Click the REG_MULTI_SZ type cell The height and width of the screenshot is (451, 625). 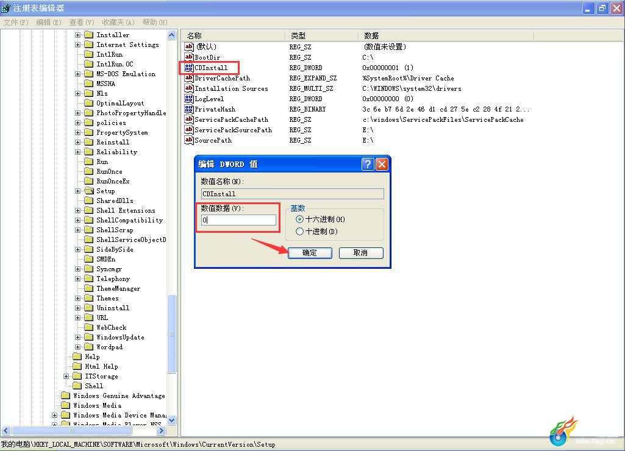(312, 88)
